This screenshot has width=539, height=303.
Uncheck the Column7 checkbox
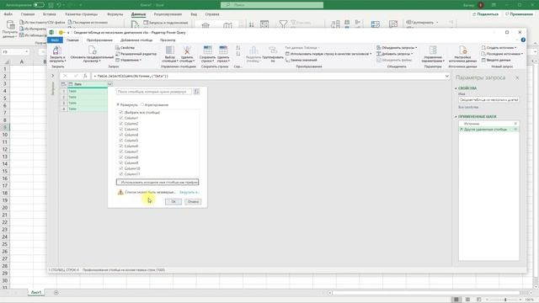tap(120, 151)
